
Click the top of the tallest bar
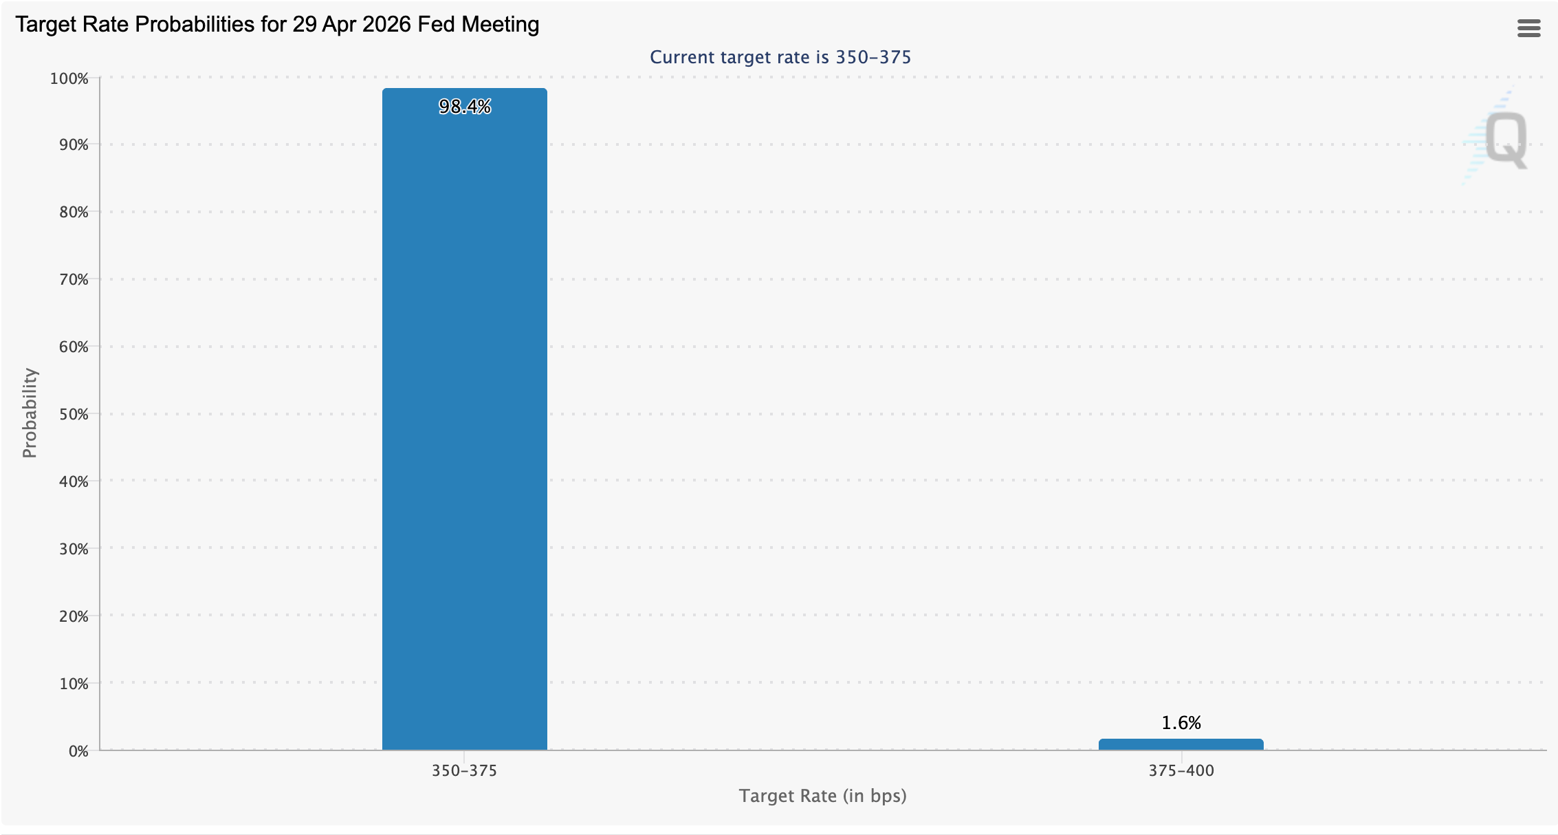coord(465,89)
